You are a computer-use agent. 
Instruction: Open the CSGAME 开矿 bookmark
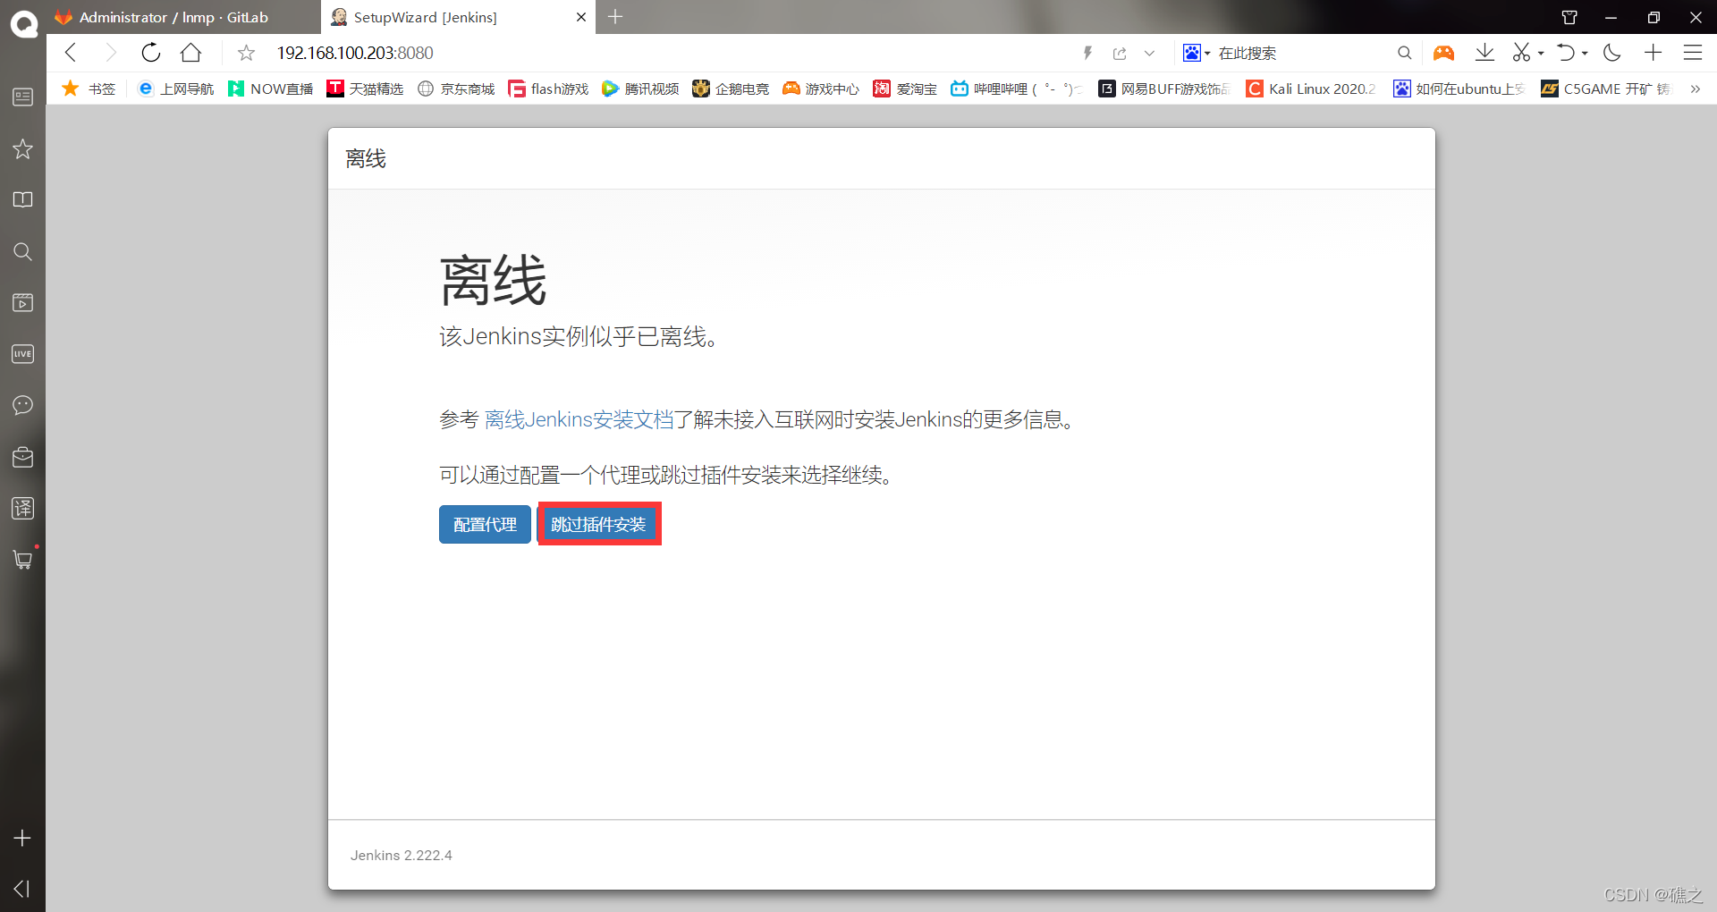pos(1606,89)
